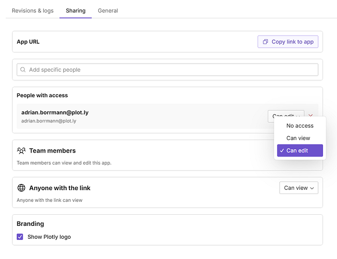Uncheck the Show Plotly logo checkbox
337x259 pixels.
coord(20,237)
